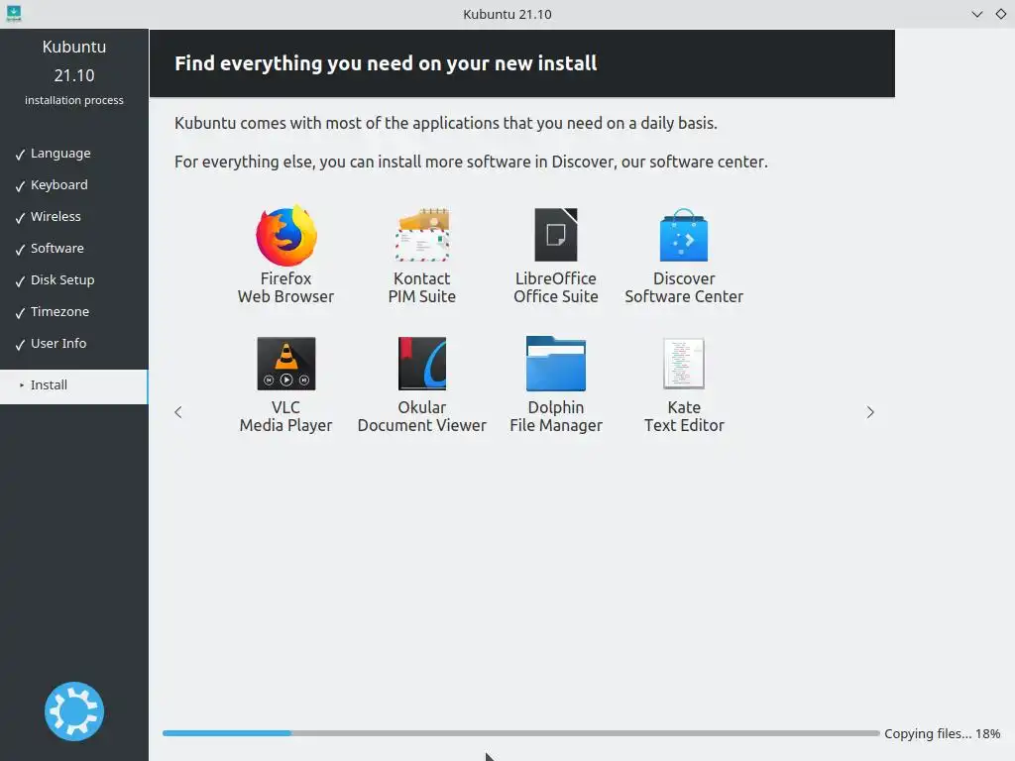Advance to the next slide with right arrow
This screenshot has height=761, width=1015.
click(x=870, y=412)
